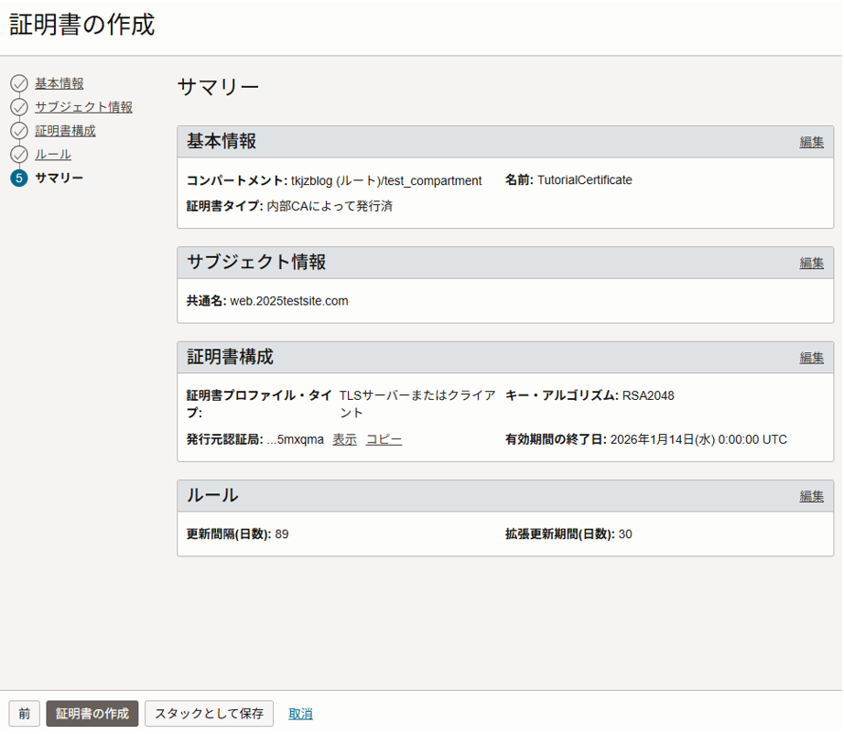Click the checkmark icon beside ルール step
The height and width of the screenshot is (734, 844).
(x=19, y=155)
